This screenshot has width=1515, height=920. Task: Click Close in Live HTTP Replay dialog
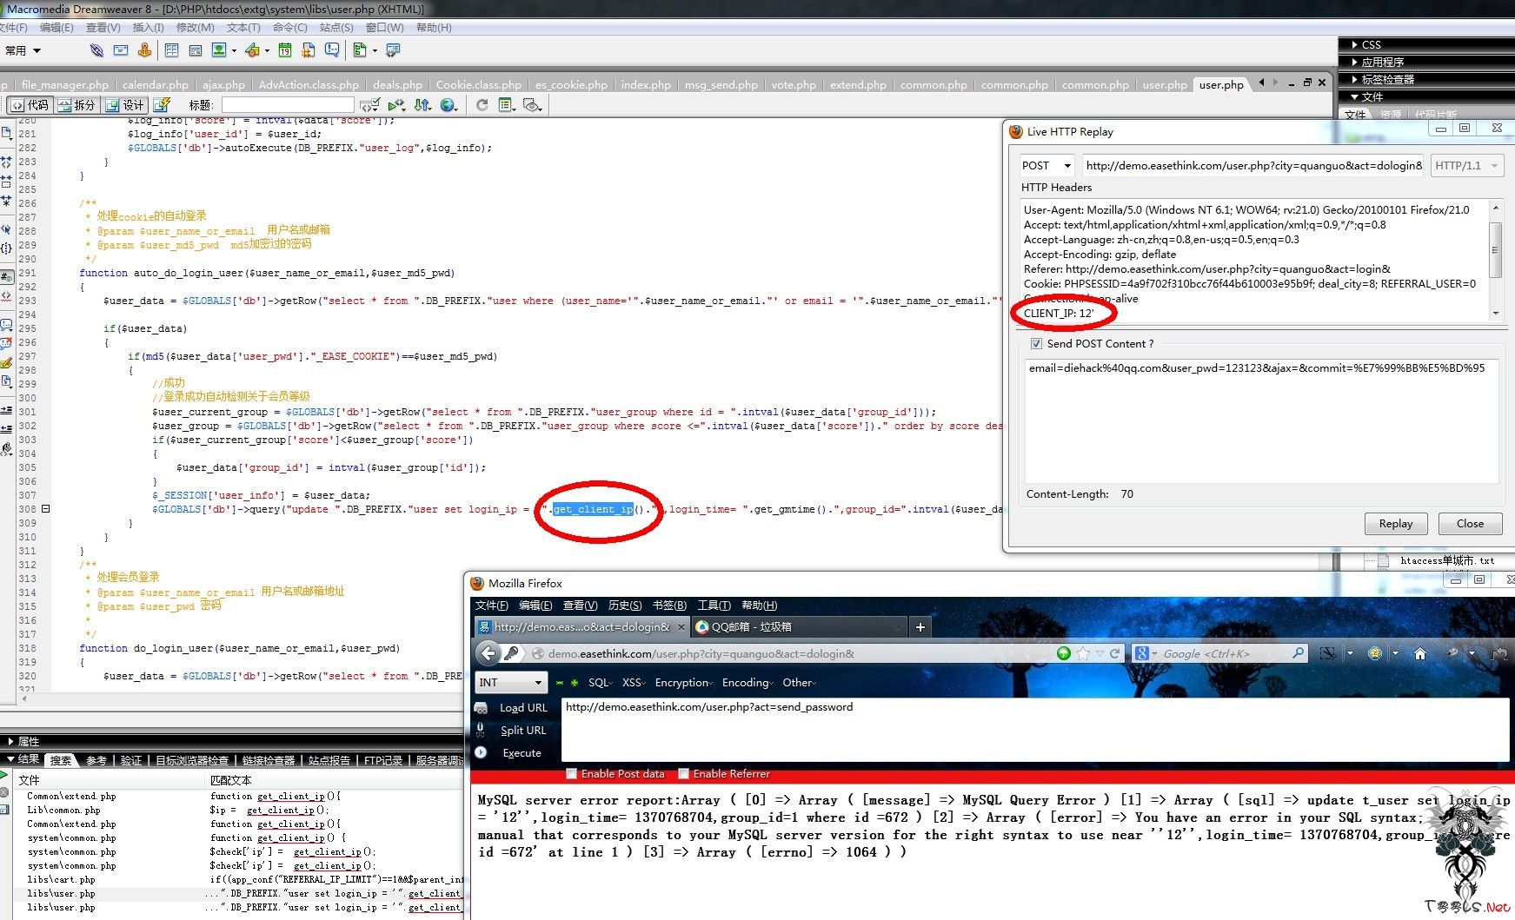point(1470,523)
